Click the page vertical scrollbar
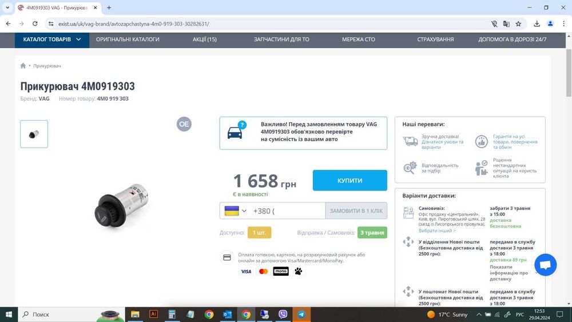Image resolution: width=572 pixels, height=322 pixels. tap(569, 73)
